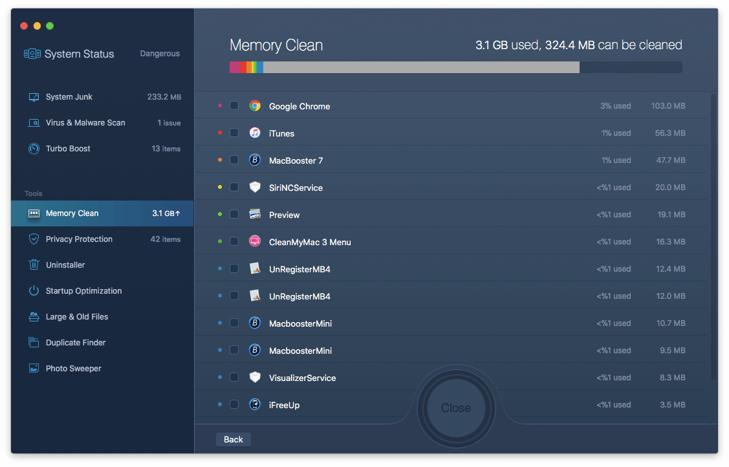Viewport: 729px width, 467px height.
Task: Click the 10.7 MB MacboosterMini icon
Action: 255,323
